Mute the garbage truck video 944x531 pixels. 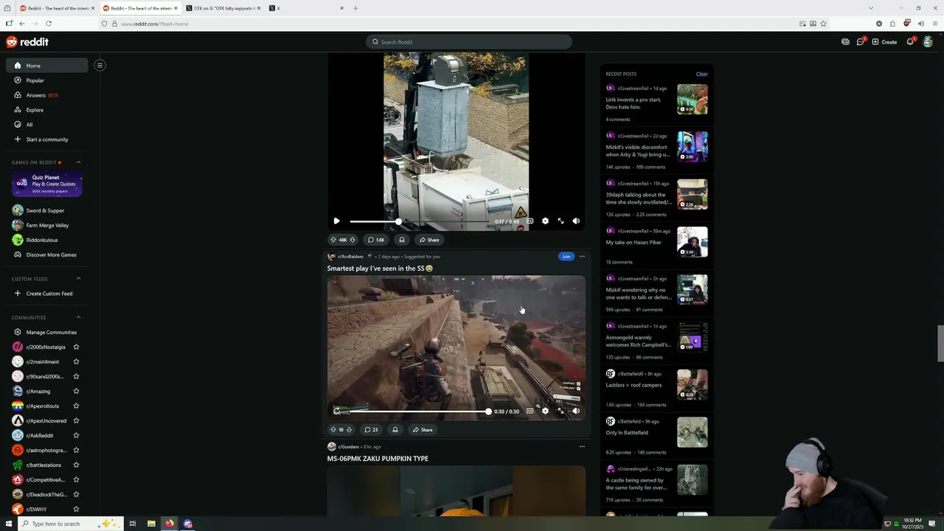[x=576, y=221]
